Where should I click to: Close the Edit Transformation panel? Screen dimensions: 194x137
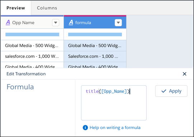point(184,74)
